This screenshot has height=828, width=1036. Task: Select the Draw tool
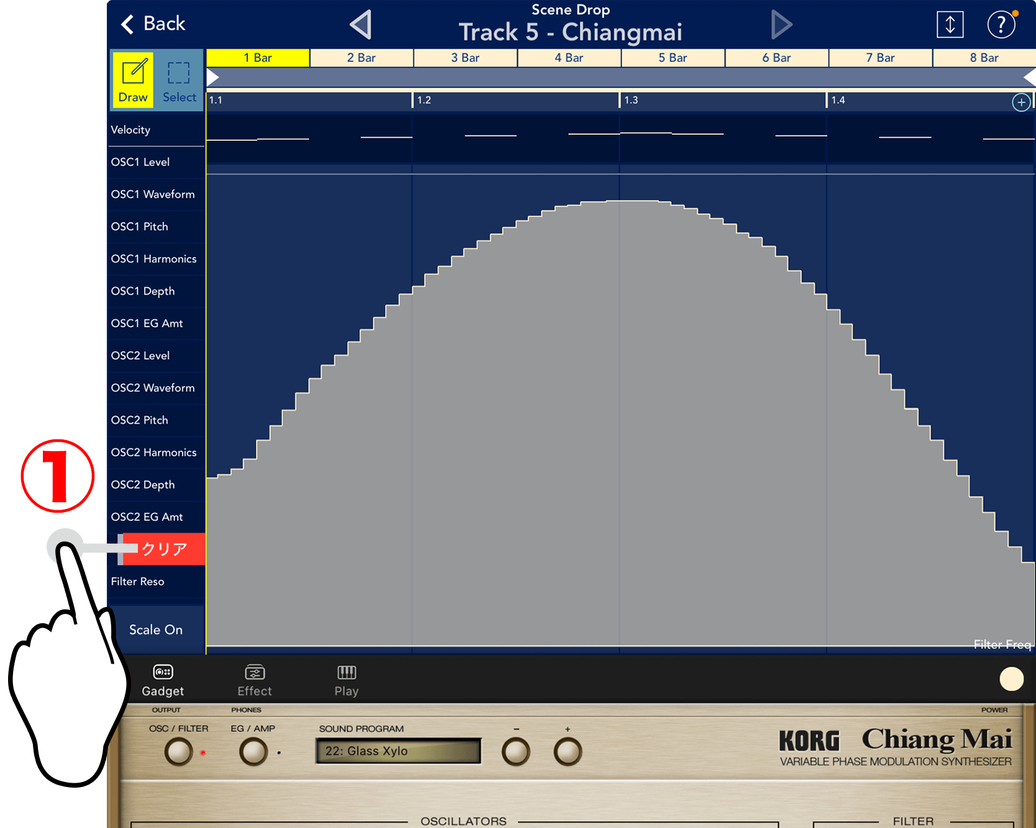pos(133,80)
